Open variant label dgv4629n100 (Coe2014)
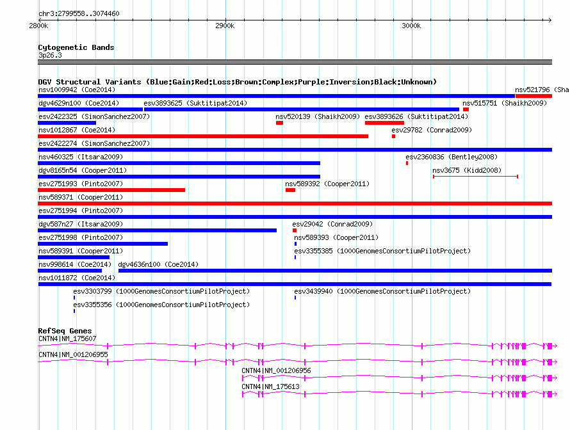 (x=79, y=103)
